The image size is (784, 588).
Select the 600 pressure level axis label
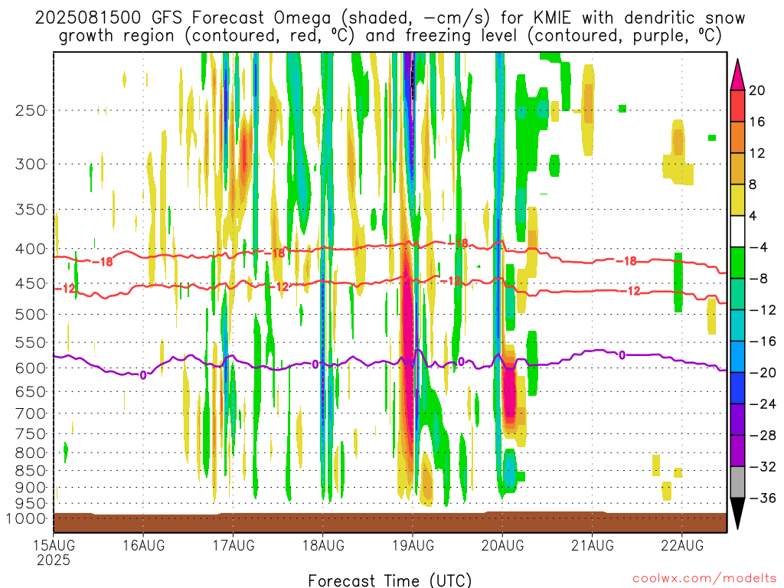(31, 368)
